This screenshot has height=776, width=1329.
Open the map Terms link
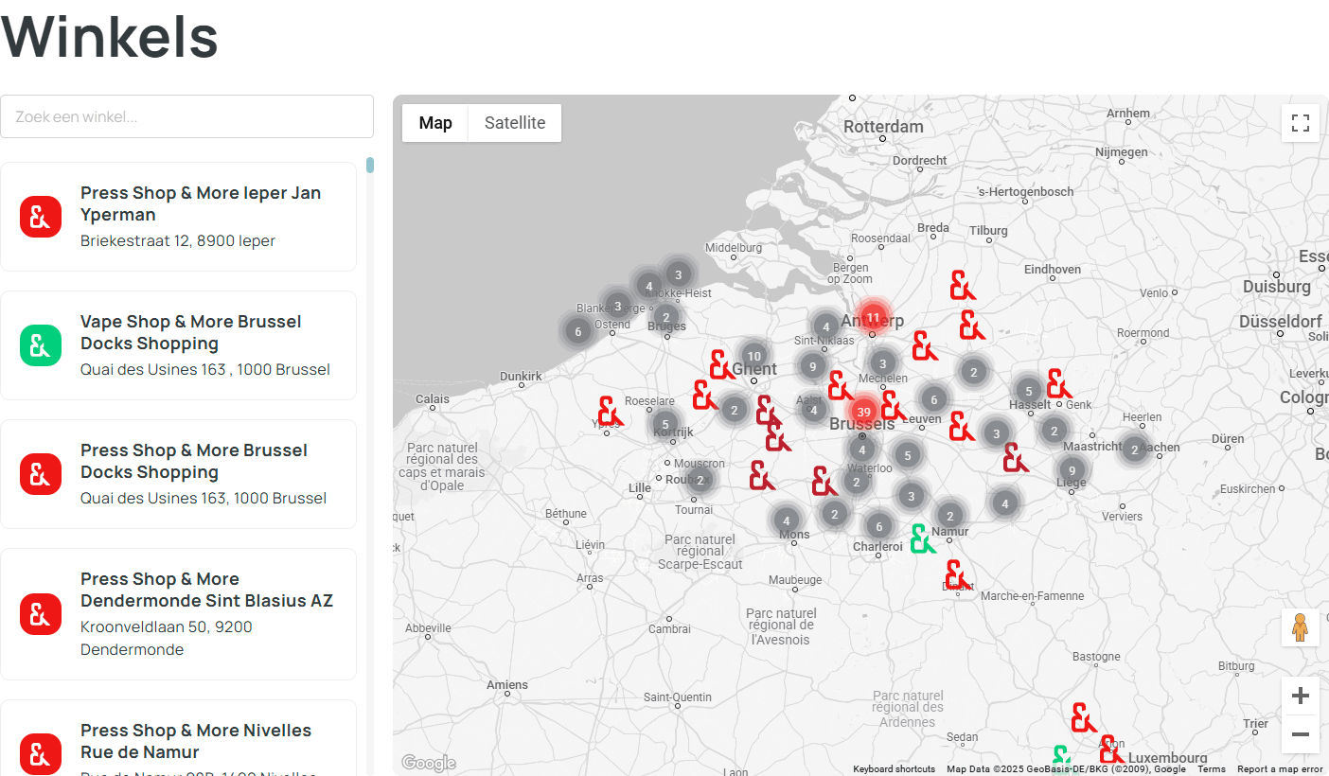pos(1212,769)
